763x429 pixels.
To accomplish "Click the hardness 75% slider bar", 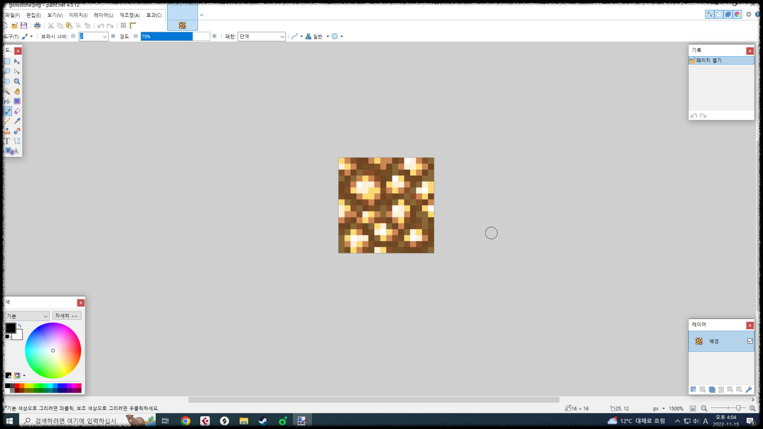I will click(x=175, y=36).
